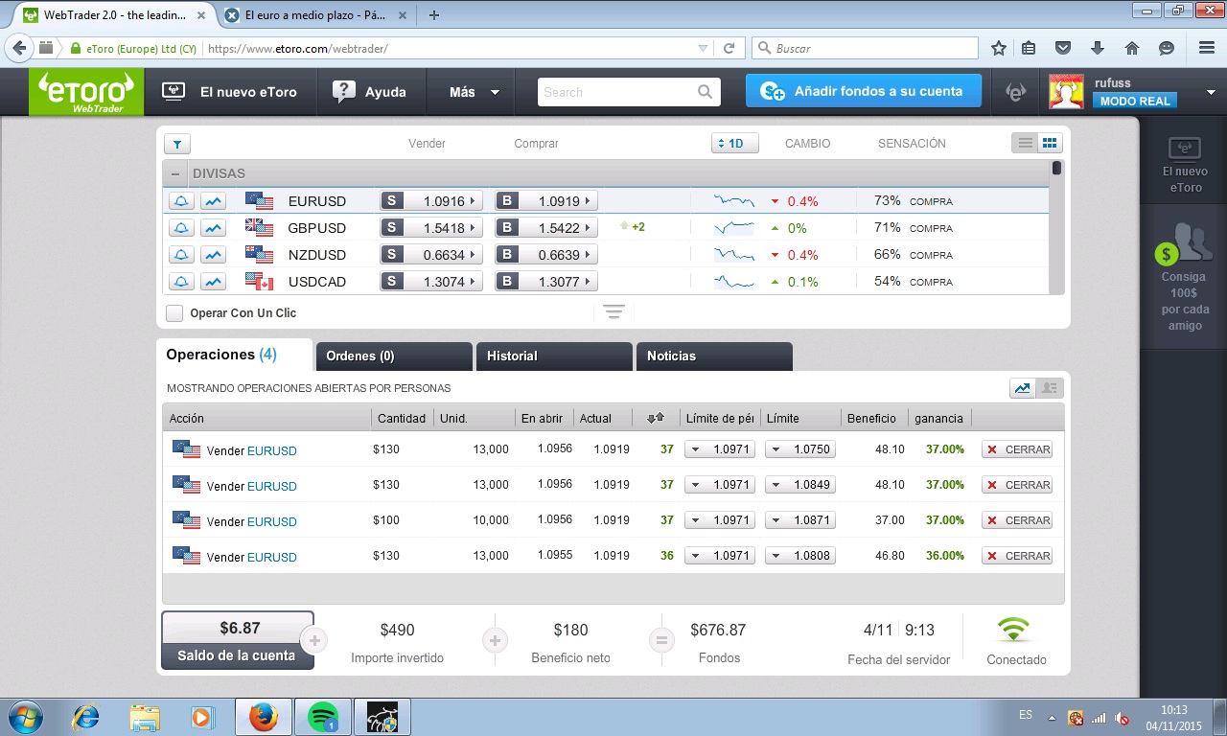1227x736 pixels.
Task: Open the Ayuda menu item
Action: pos(369,92)
